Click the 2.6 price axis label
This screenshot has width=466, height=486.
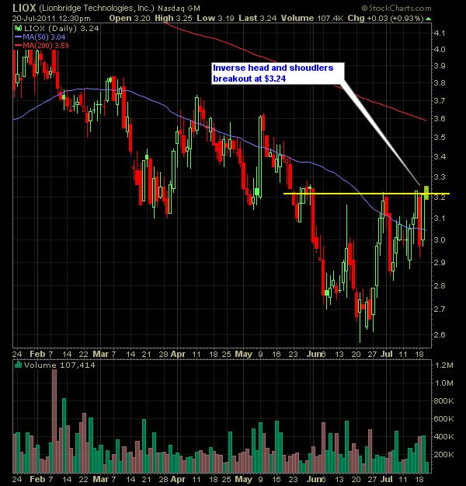pos(440,335)
